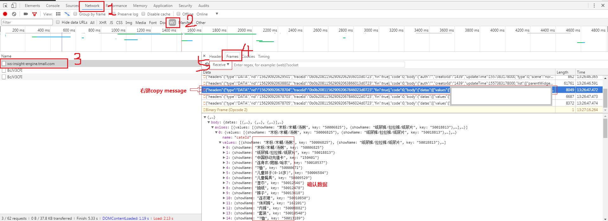608x221 pixels.
Task: Sort frames by the Length column
Action: pos(565,72)
